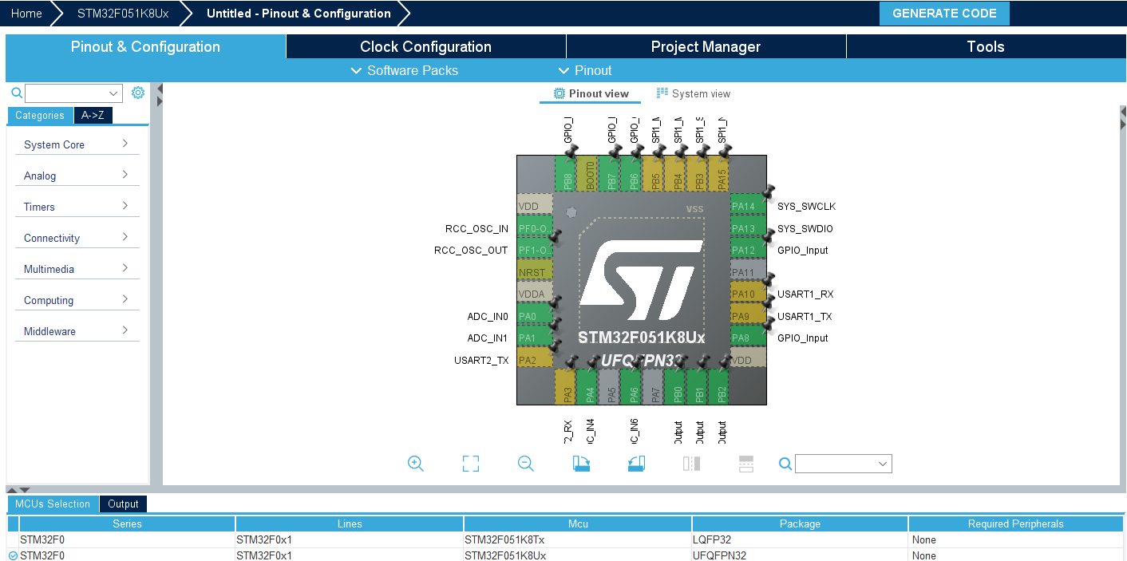Click the vertical flip view icon
Image resolution: width=1127 pixels, height=561 pixels.
tap(746, 464)
